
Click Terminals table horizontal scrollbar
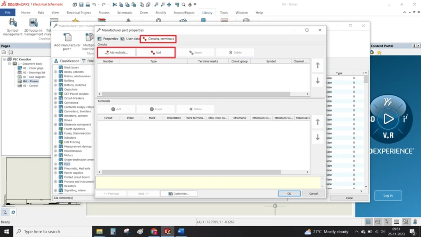(x=192, y=172)
